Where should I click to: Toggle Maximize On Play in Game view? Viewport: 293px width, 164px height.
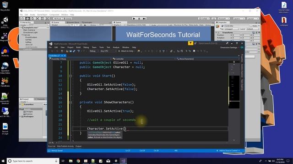pyautogui.click(x=181, y=25)
